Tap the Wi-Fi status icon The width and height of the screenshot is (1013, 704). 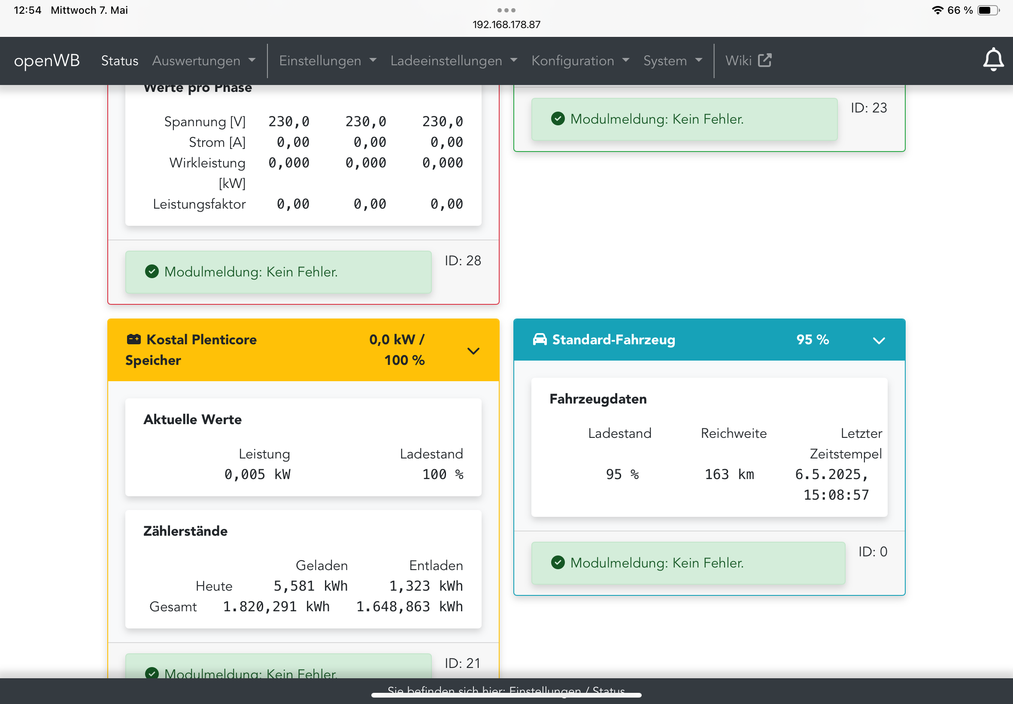[x=937, y=10]
